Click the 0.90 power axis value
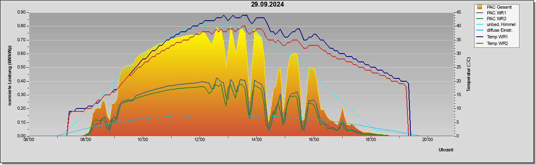 22,12
